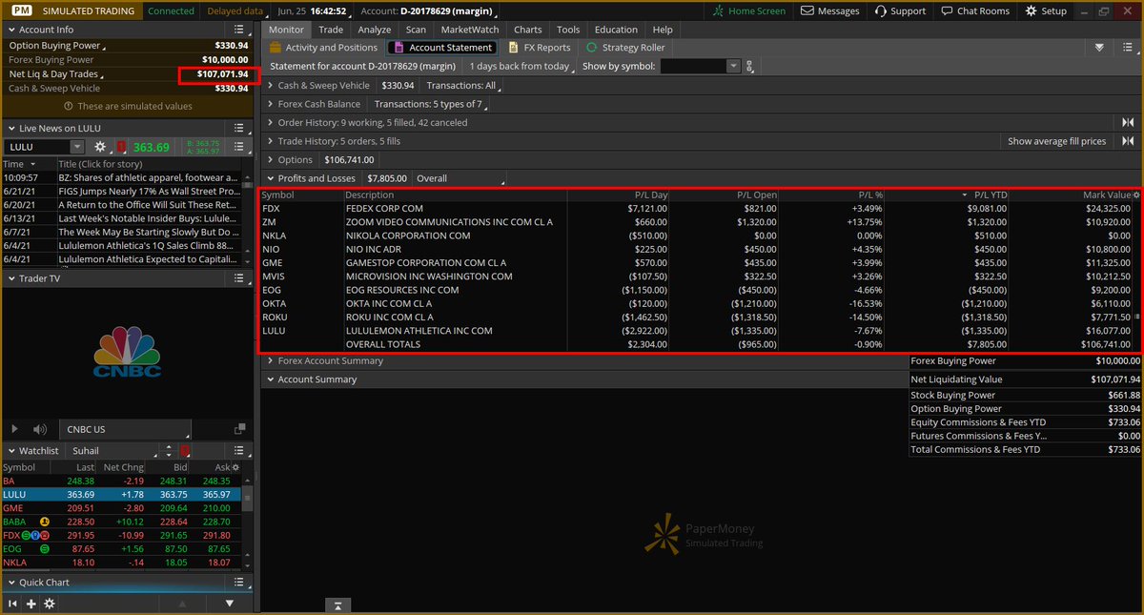
Task: Sort by the P/L YTD column header
Action: tap(991, 195)
